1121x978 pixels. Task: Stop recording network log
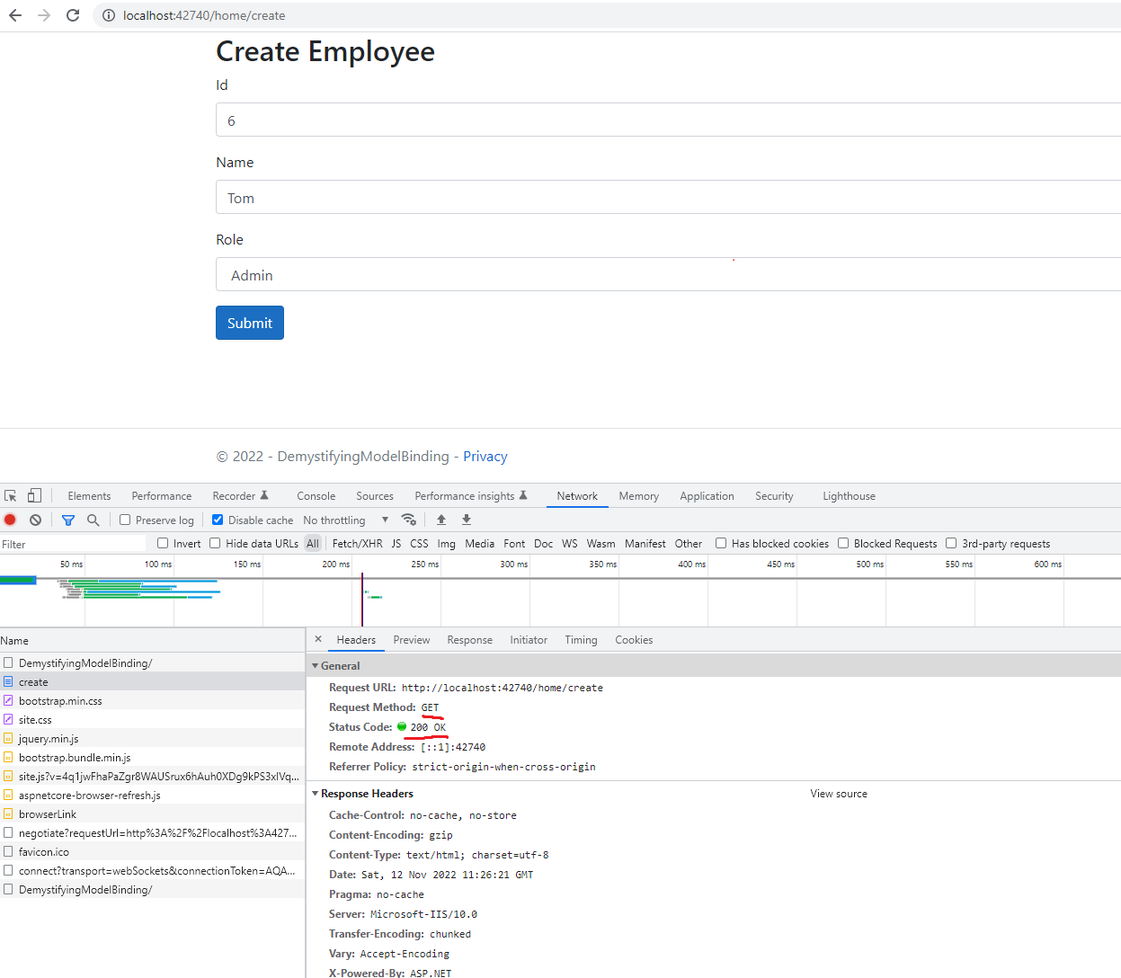[10, 520]
